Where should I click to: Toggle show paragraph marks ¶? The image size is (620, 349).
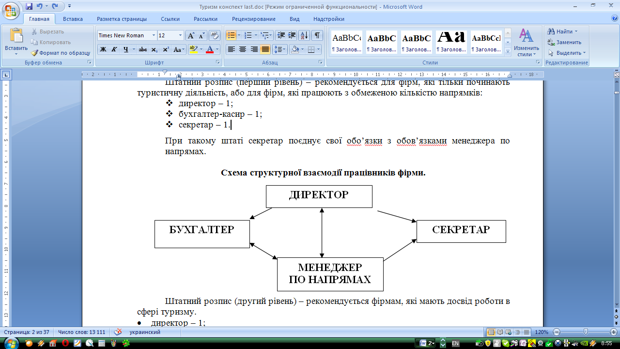(x=317, y=35)
